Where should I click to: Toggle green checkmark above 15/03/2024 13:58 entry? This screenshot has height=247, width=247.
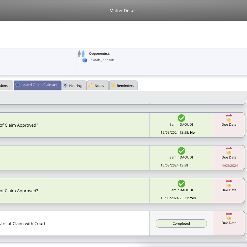click(181, 151)
